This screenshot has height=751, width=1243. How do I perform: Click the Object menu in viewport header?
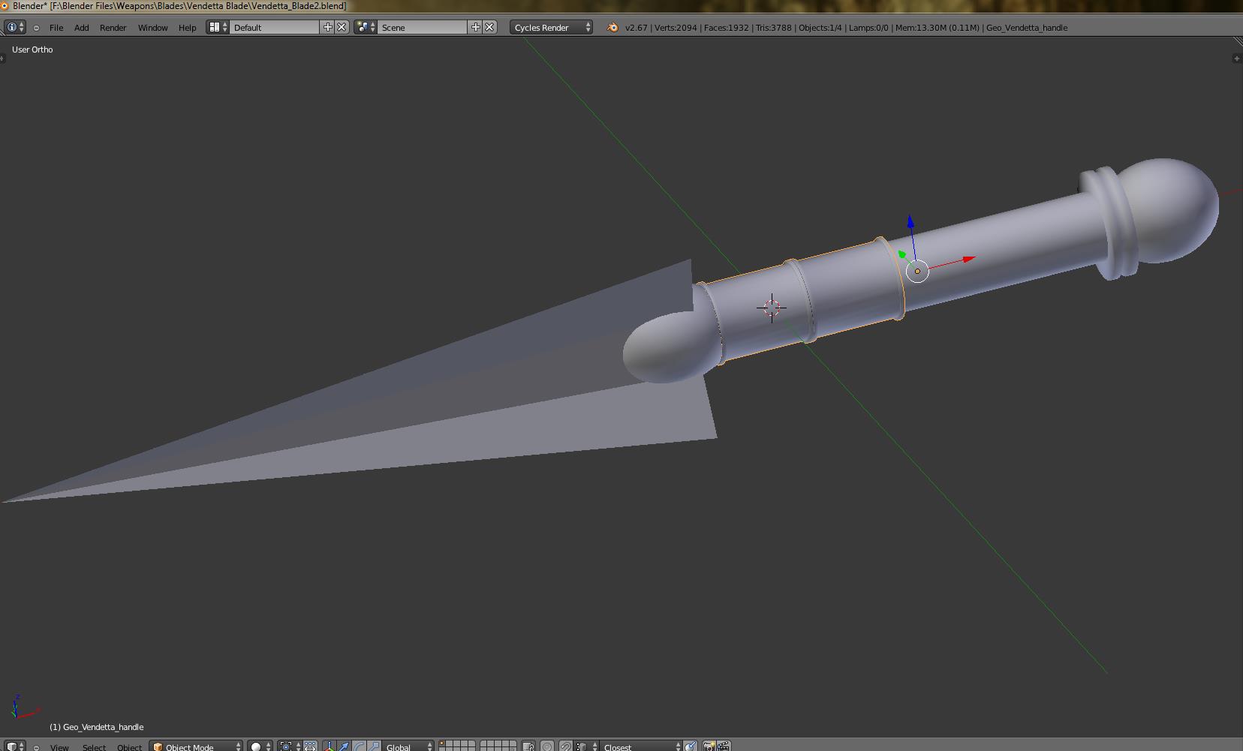pos(129,746)
